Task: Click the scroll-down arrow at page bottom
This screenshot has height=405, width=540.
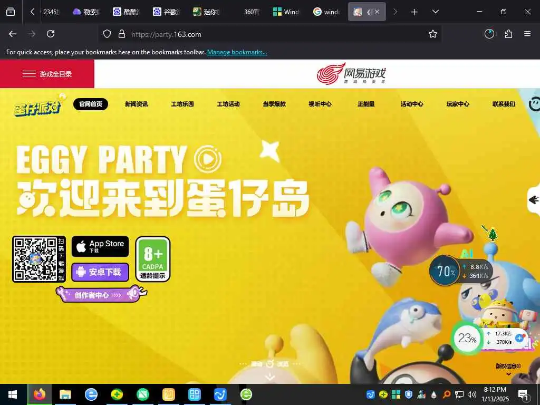Action: (270, 377)
